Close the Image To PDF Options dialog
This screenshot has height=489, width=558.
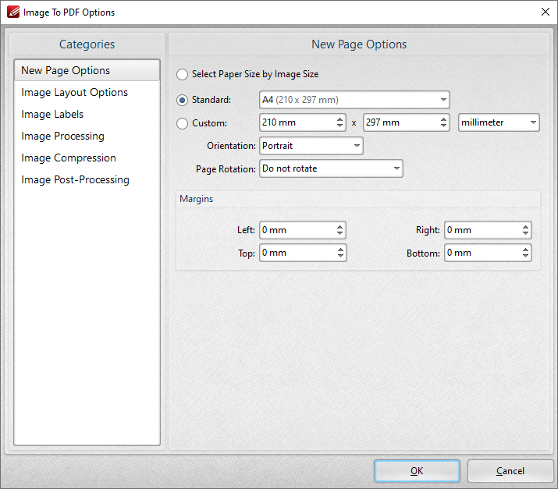(545, 12)
